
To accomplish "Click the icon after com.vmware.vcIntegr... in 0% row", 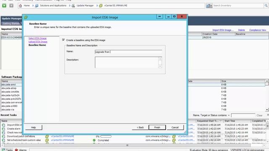I will 174,136.
